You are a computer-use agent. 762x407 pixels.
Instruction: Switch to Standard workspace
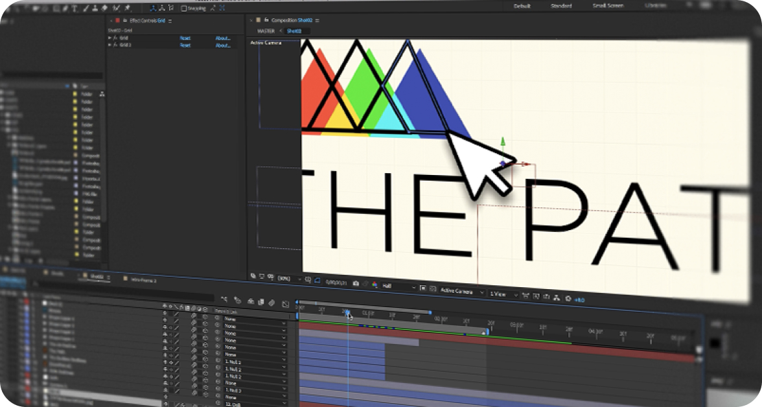561,6
